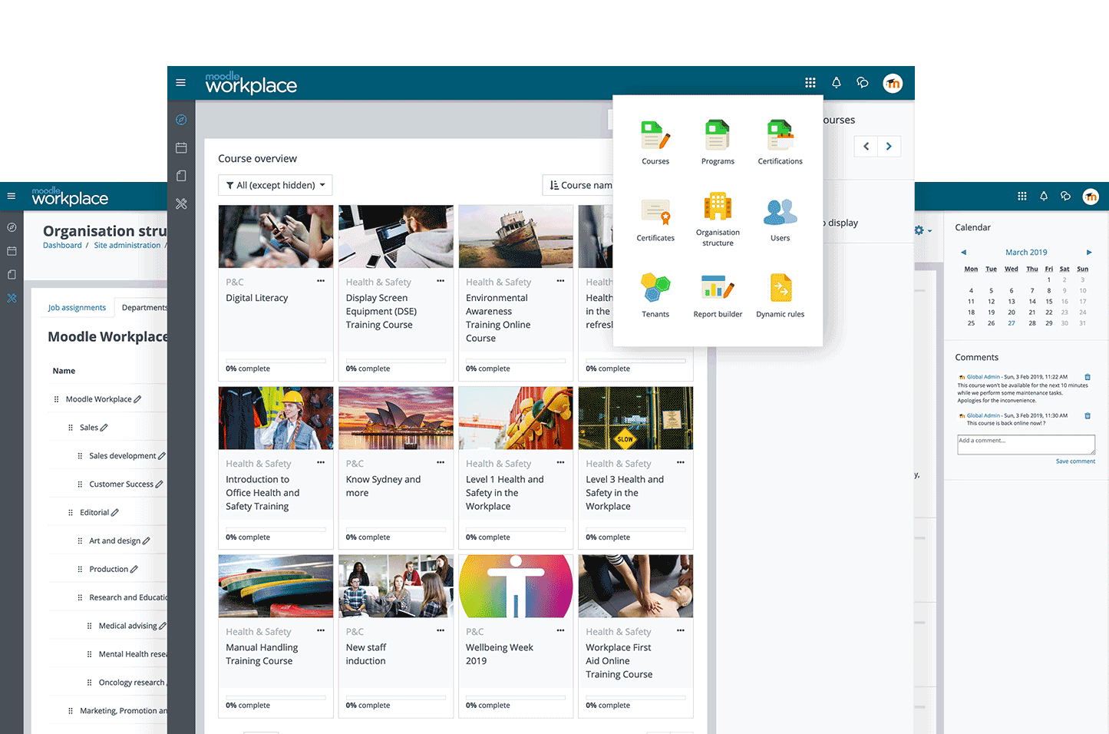Open options menu on the Digital Literacy card

(x=321, y=281)
